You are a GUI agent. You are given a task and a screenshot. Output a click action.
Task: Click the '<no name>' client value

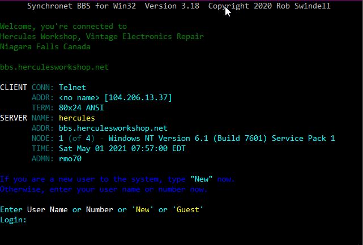pos(79,98)
